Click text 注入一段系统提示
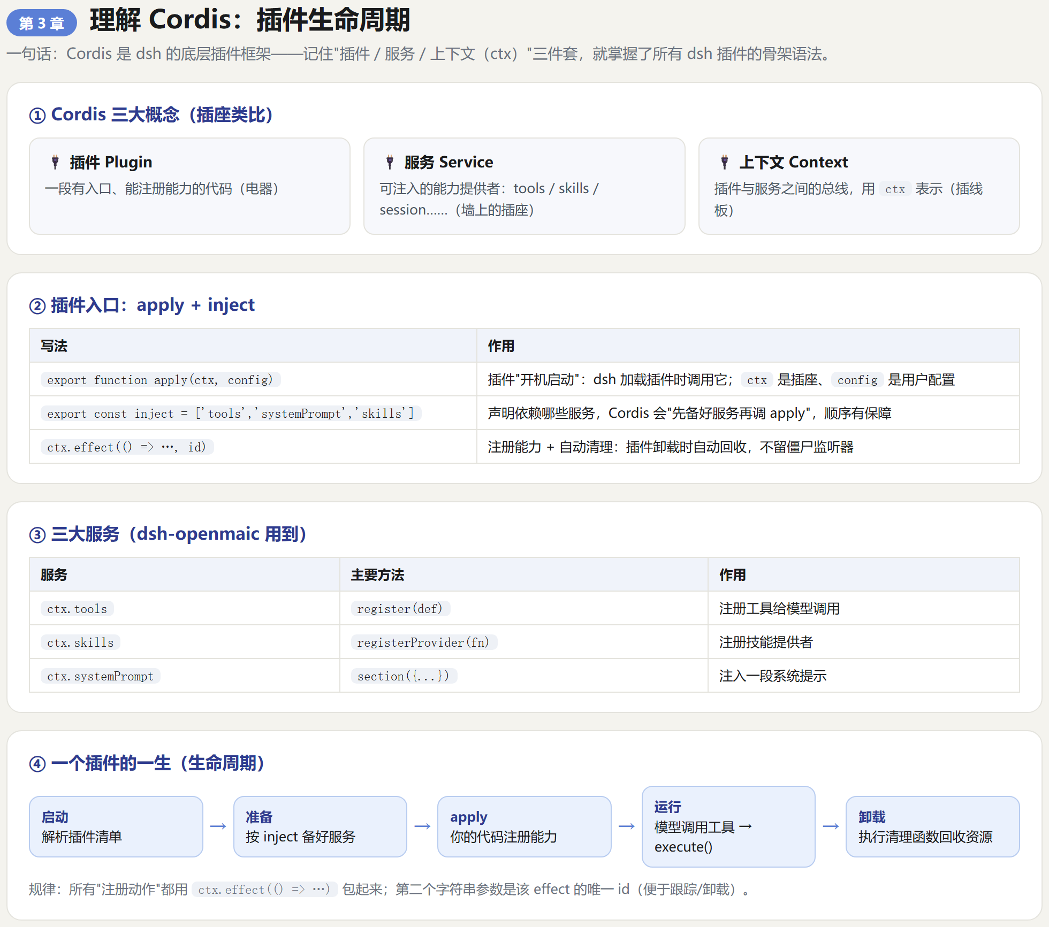Viewport: 1049px width, 927px height. coord(772,676)
